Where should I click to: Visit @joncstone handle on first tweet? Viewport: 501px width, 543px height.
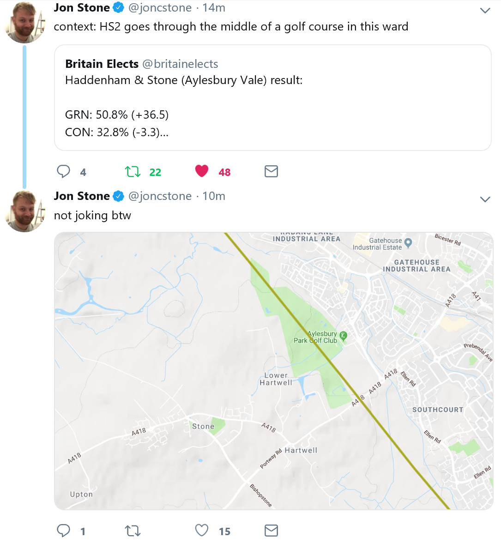pos(160,8)
